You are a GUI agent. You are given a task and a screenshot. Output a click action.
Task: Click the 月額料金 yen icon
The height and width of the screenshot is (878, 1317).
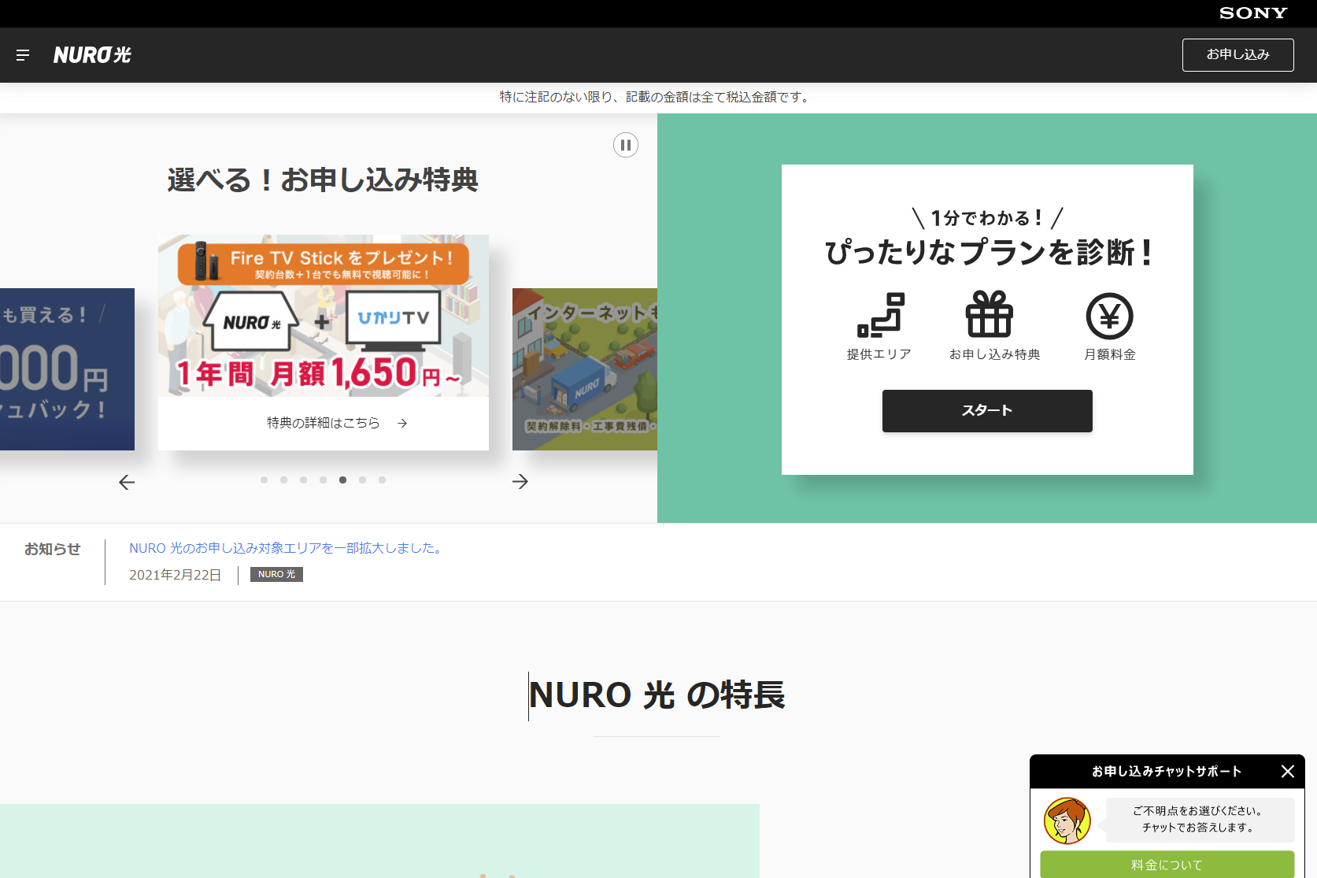tap(1110, 316)
